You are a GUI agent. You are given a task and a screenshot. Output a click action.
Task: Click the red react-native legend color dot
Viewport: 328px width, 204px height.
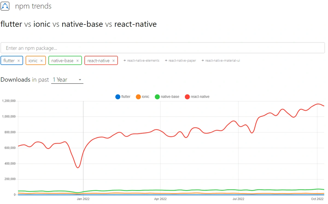(x=187, y=97)
